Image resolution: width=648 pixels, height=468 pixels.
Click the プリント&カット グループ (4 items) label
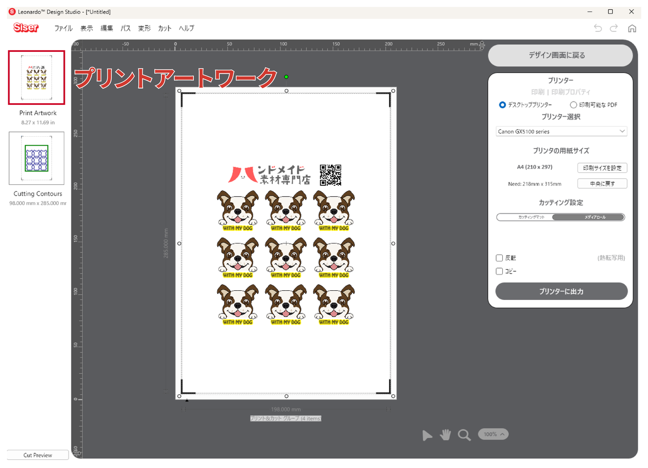point(286,418)
